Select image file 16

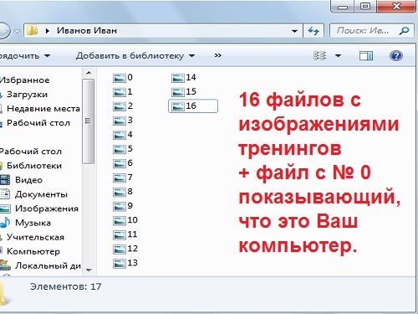[x=193, y=106]
